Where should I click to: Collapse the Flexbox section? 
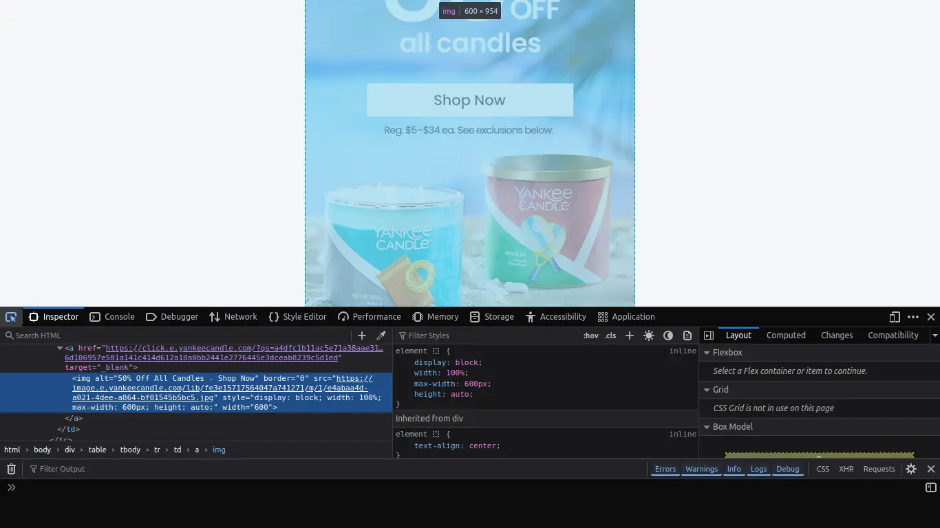[706, 353]
